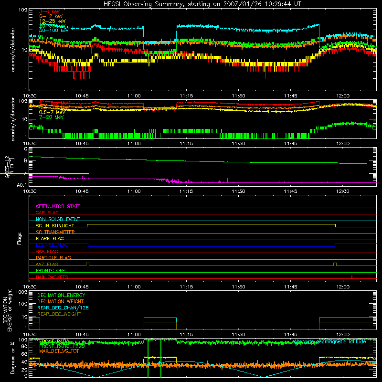Click the 10:45 tick label under decimation panel
Viewport: 382px width, 382px height.
[x=82, y=335]
